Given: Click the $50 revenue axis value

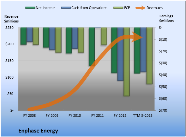Looking at the screenshot, I should coord(10,94).
